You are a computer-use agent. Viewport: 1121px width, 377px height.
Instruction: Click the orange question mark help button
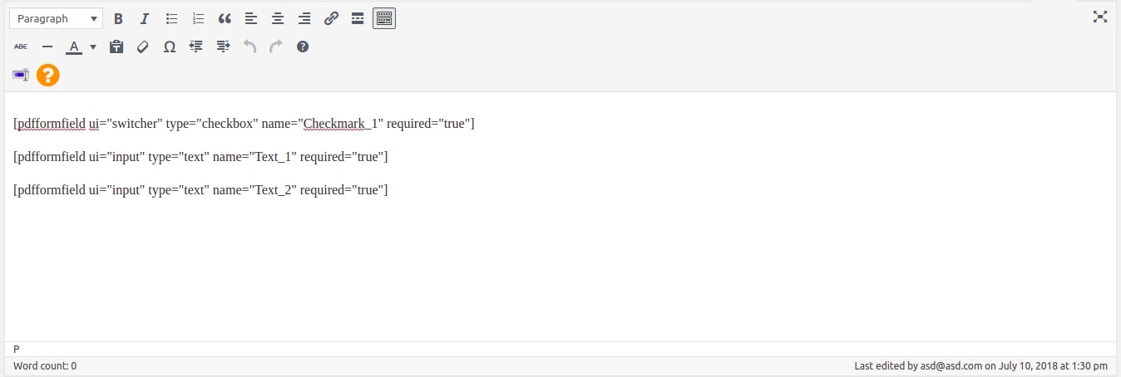[48, 76]
